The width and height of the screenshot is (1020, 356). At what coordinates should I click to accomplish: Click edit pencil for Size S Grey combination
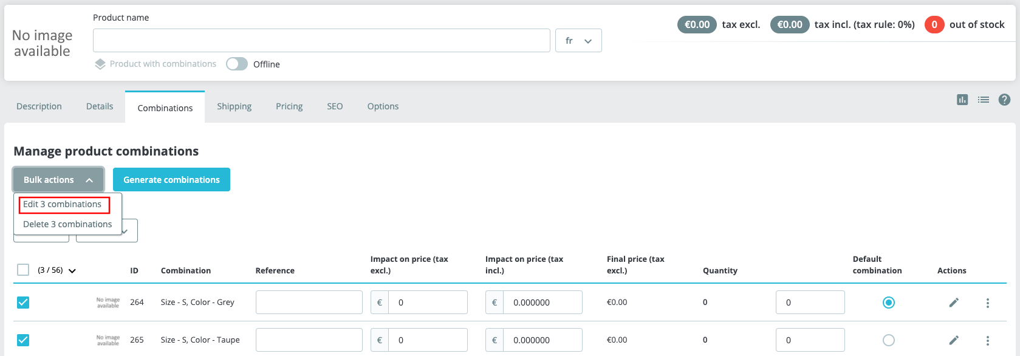click(x=954, y=303)
